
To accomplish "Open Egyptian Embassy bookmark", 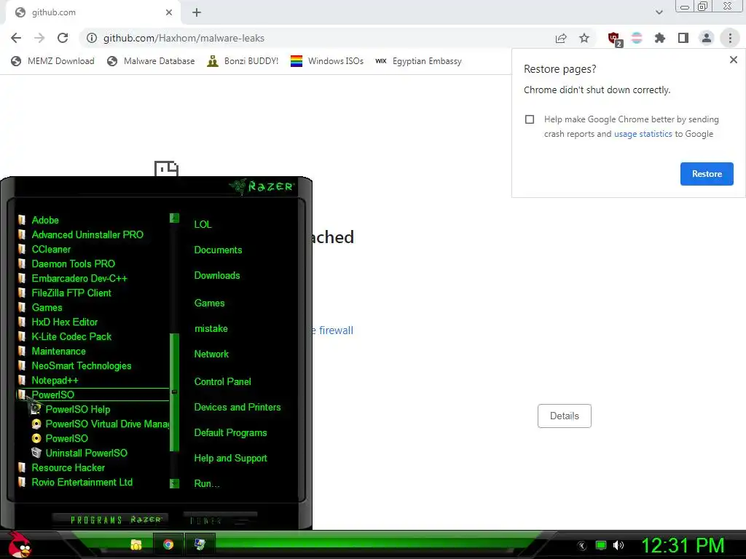I will click(418, 61).
